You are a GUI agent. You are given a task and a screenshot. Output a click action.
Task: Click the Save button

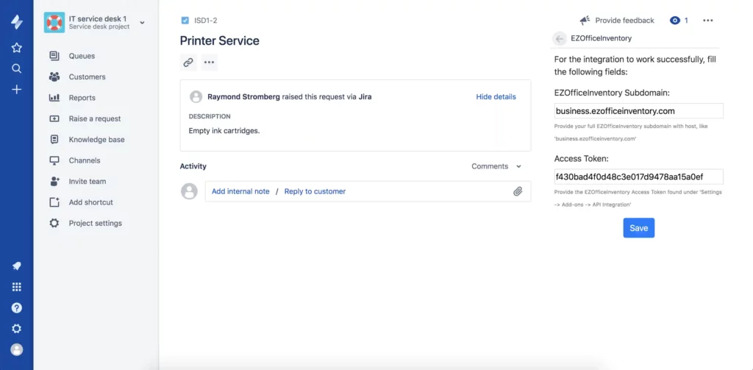[638, 228]
